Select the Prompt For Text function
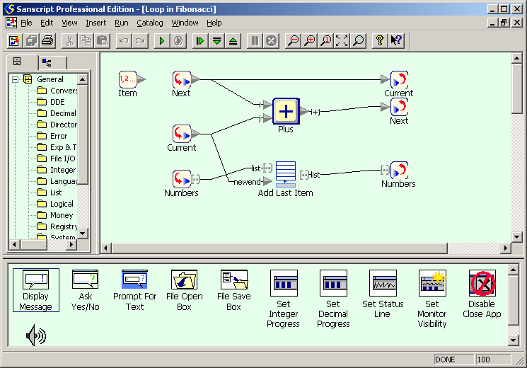527x368 pixels. point(135,290)
